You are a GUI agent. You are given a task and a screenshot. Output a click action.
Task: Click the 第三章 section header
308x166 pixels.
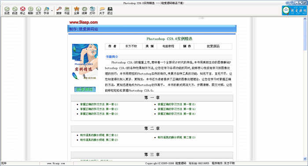pos(152,155)
